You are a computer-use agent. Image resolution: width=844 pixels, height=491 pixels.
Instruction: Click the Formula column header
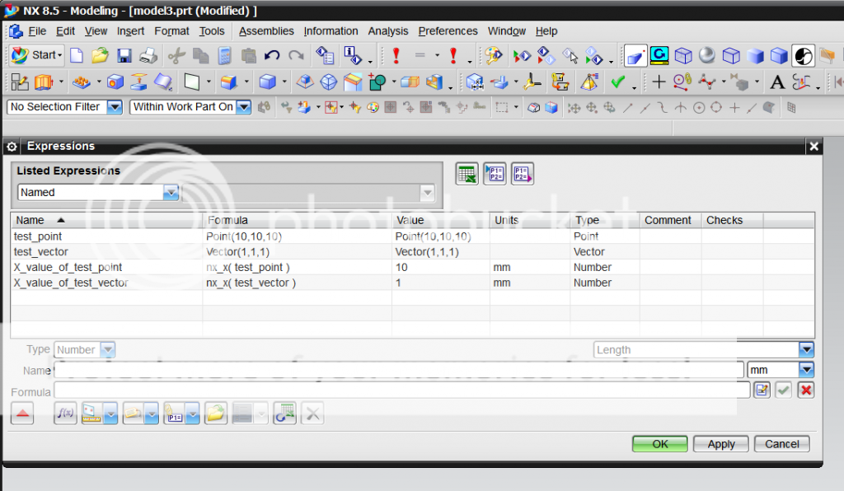pyautogui.click(x=297, y=220)
